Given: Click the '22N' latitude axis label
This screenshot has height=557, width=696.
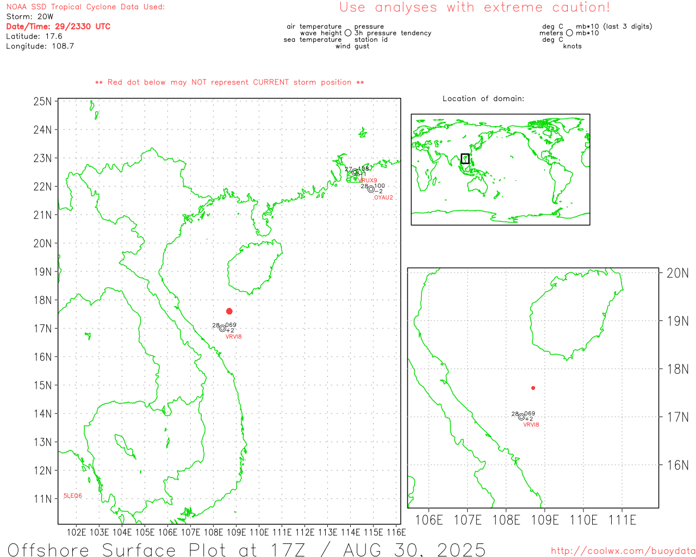Looking at the screenshot, I should 42,187.
